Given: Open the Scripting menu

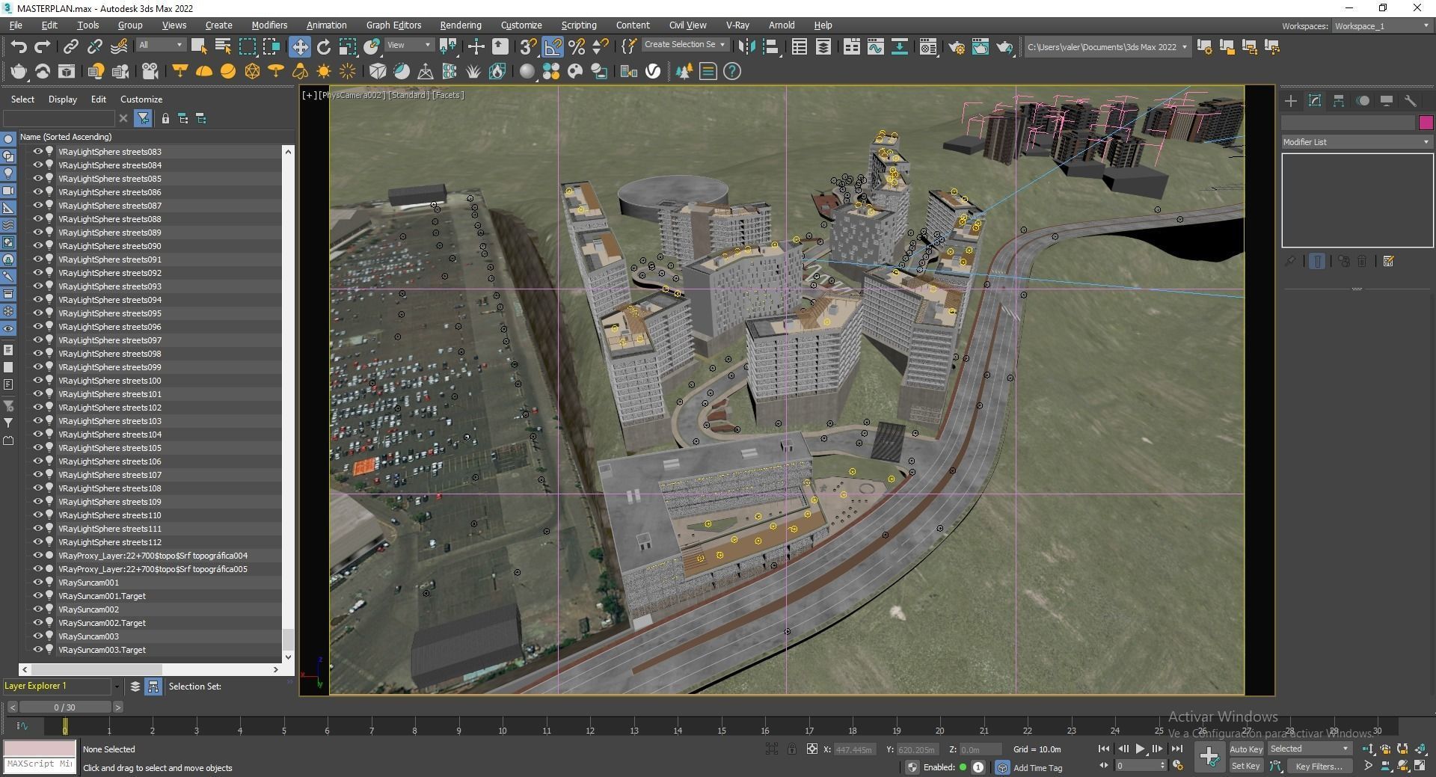Looking at the screenshot, I should [579, 25].
